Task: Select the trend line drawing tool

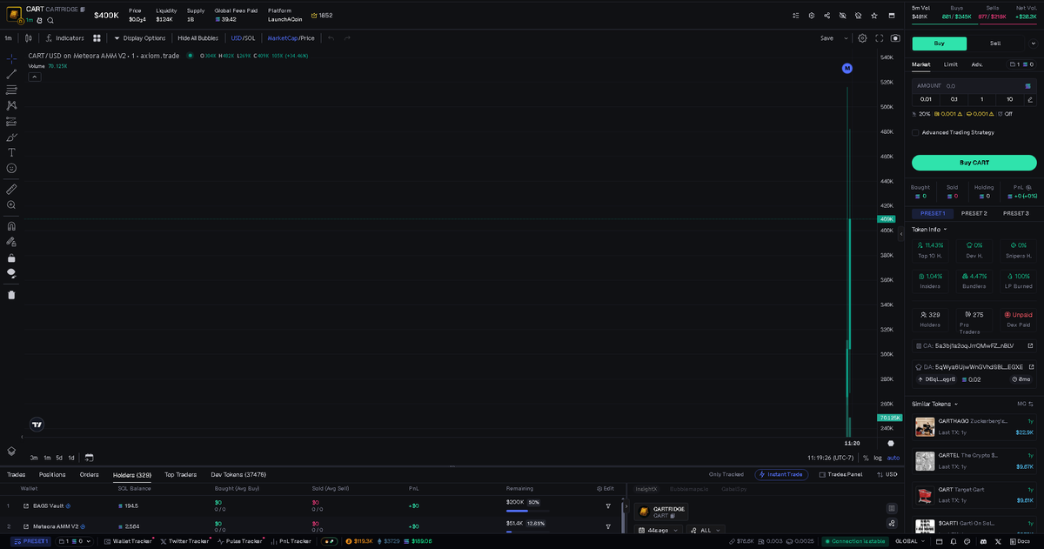Action: pyautogui.click(x=11, y=74)
